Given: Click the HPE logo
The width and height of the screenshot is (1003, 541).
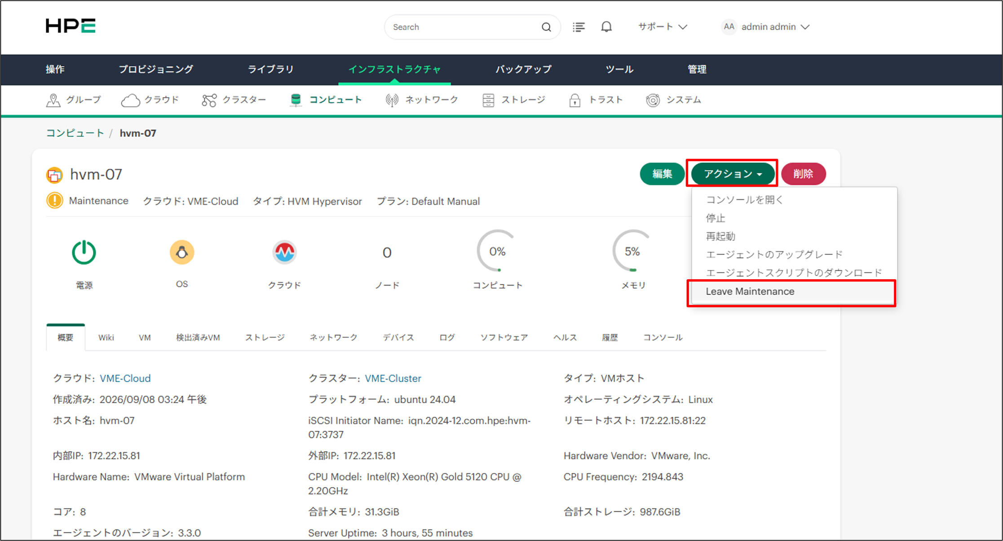Looking at the screenshot, I should [71, 26].
